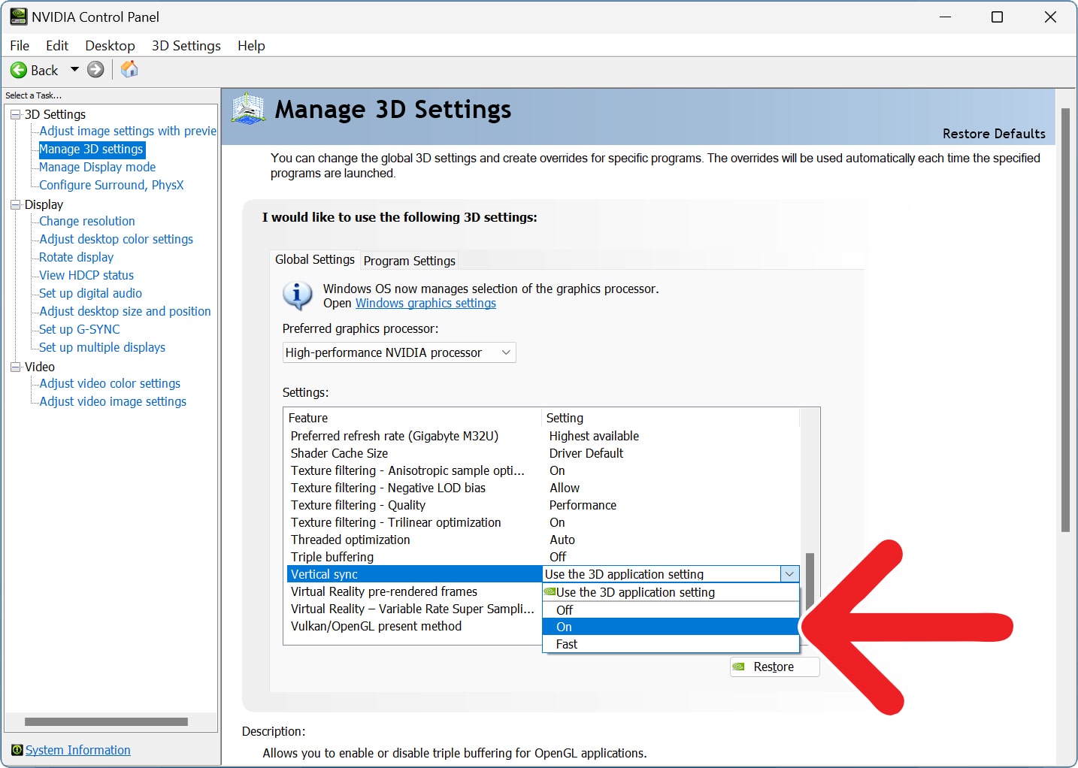
Task: Select Fast in Vertical sync list
Action: click(x=671, y=644)
